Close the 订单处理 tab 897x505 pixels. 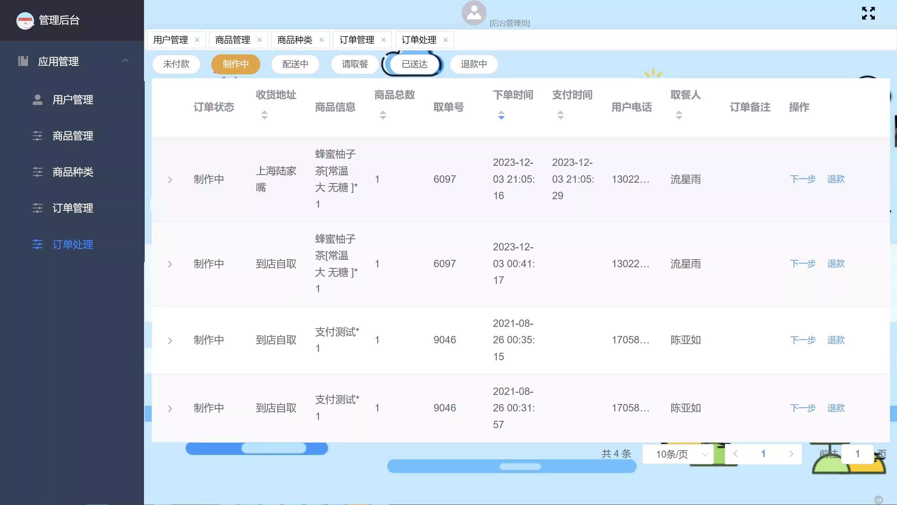pos(445,40)
